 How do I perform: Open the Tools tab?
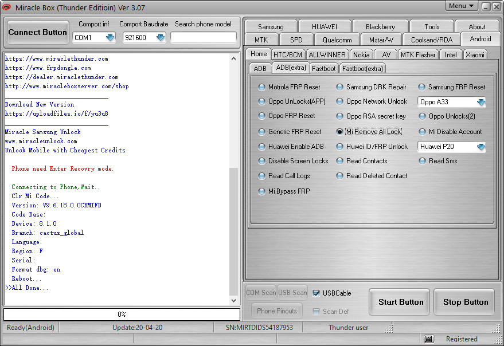[432, 27]
